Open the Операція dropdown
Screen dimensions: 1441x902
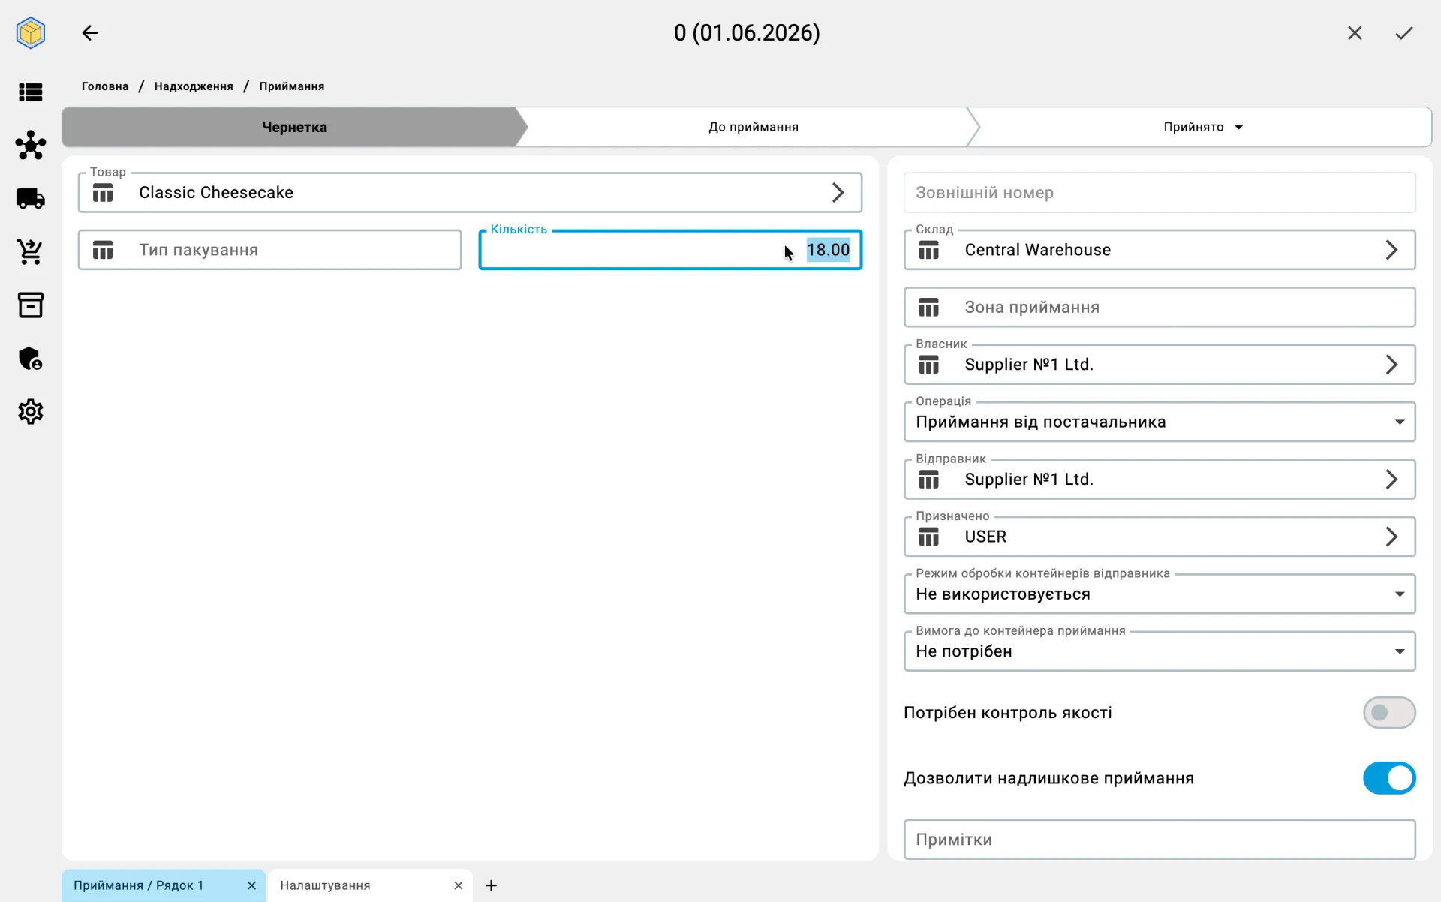point(1160,422)
